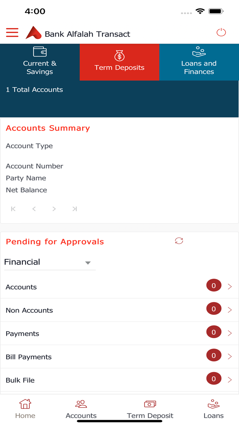
Task: Refresh the Pending for Approvals list
Action: 179,241
